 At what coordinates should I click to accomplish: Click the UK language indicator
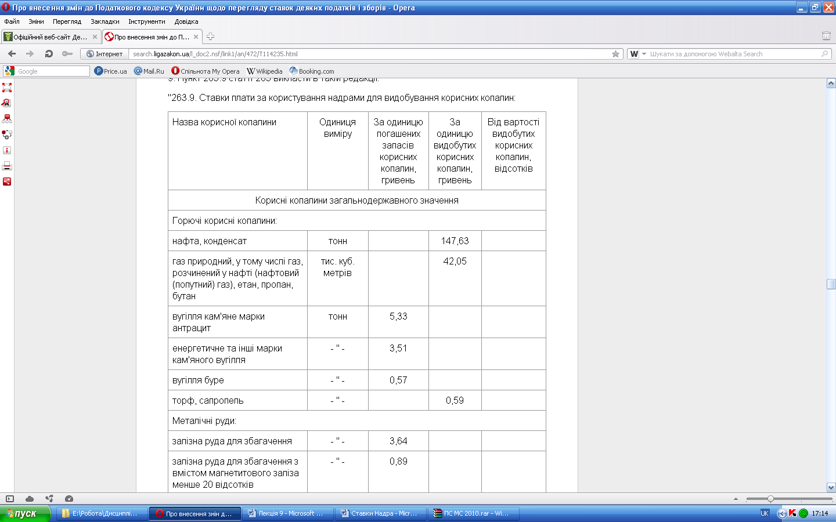tap(764, 513)
